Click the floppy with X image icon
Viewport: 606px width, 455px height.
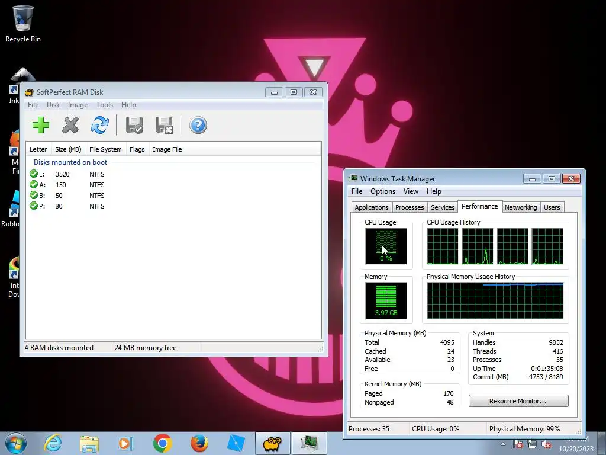coord(164,126)
